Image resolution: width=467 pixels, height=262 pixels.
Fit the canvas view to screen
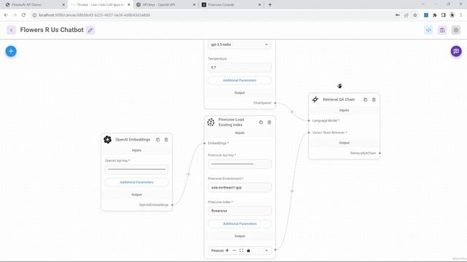242,250
